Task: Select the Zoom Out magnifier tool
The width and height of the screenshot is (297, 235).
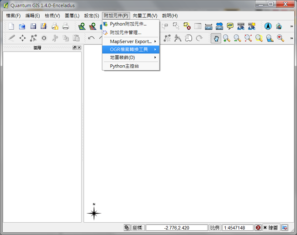Action: (237, 38)
